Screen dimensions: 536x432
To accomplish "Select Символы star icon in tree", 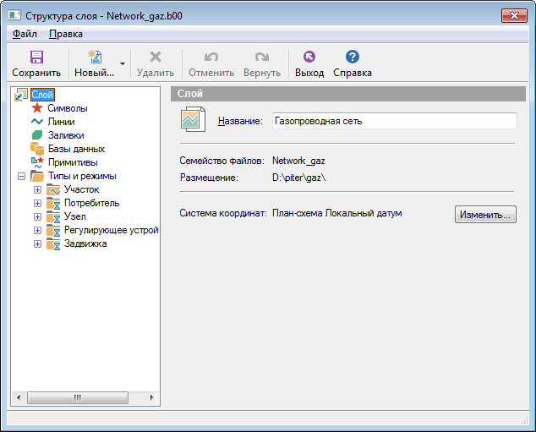I will click(x=37, y=108).
